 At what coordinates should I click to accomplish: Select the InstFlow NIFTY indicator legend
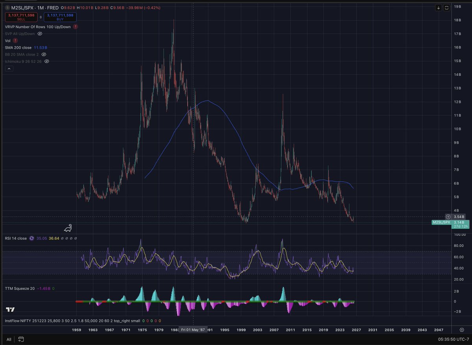click(x=72, y=321)
